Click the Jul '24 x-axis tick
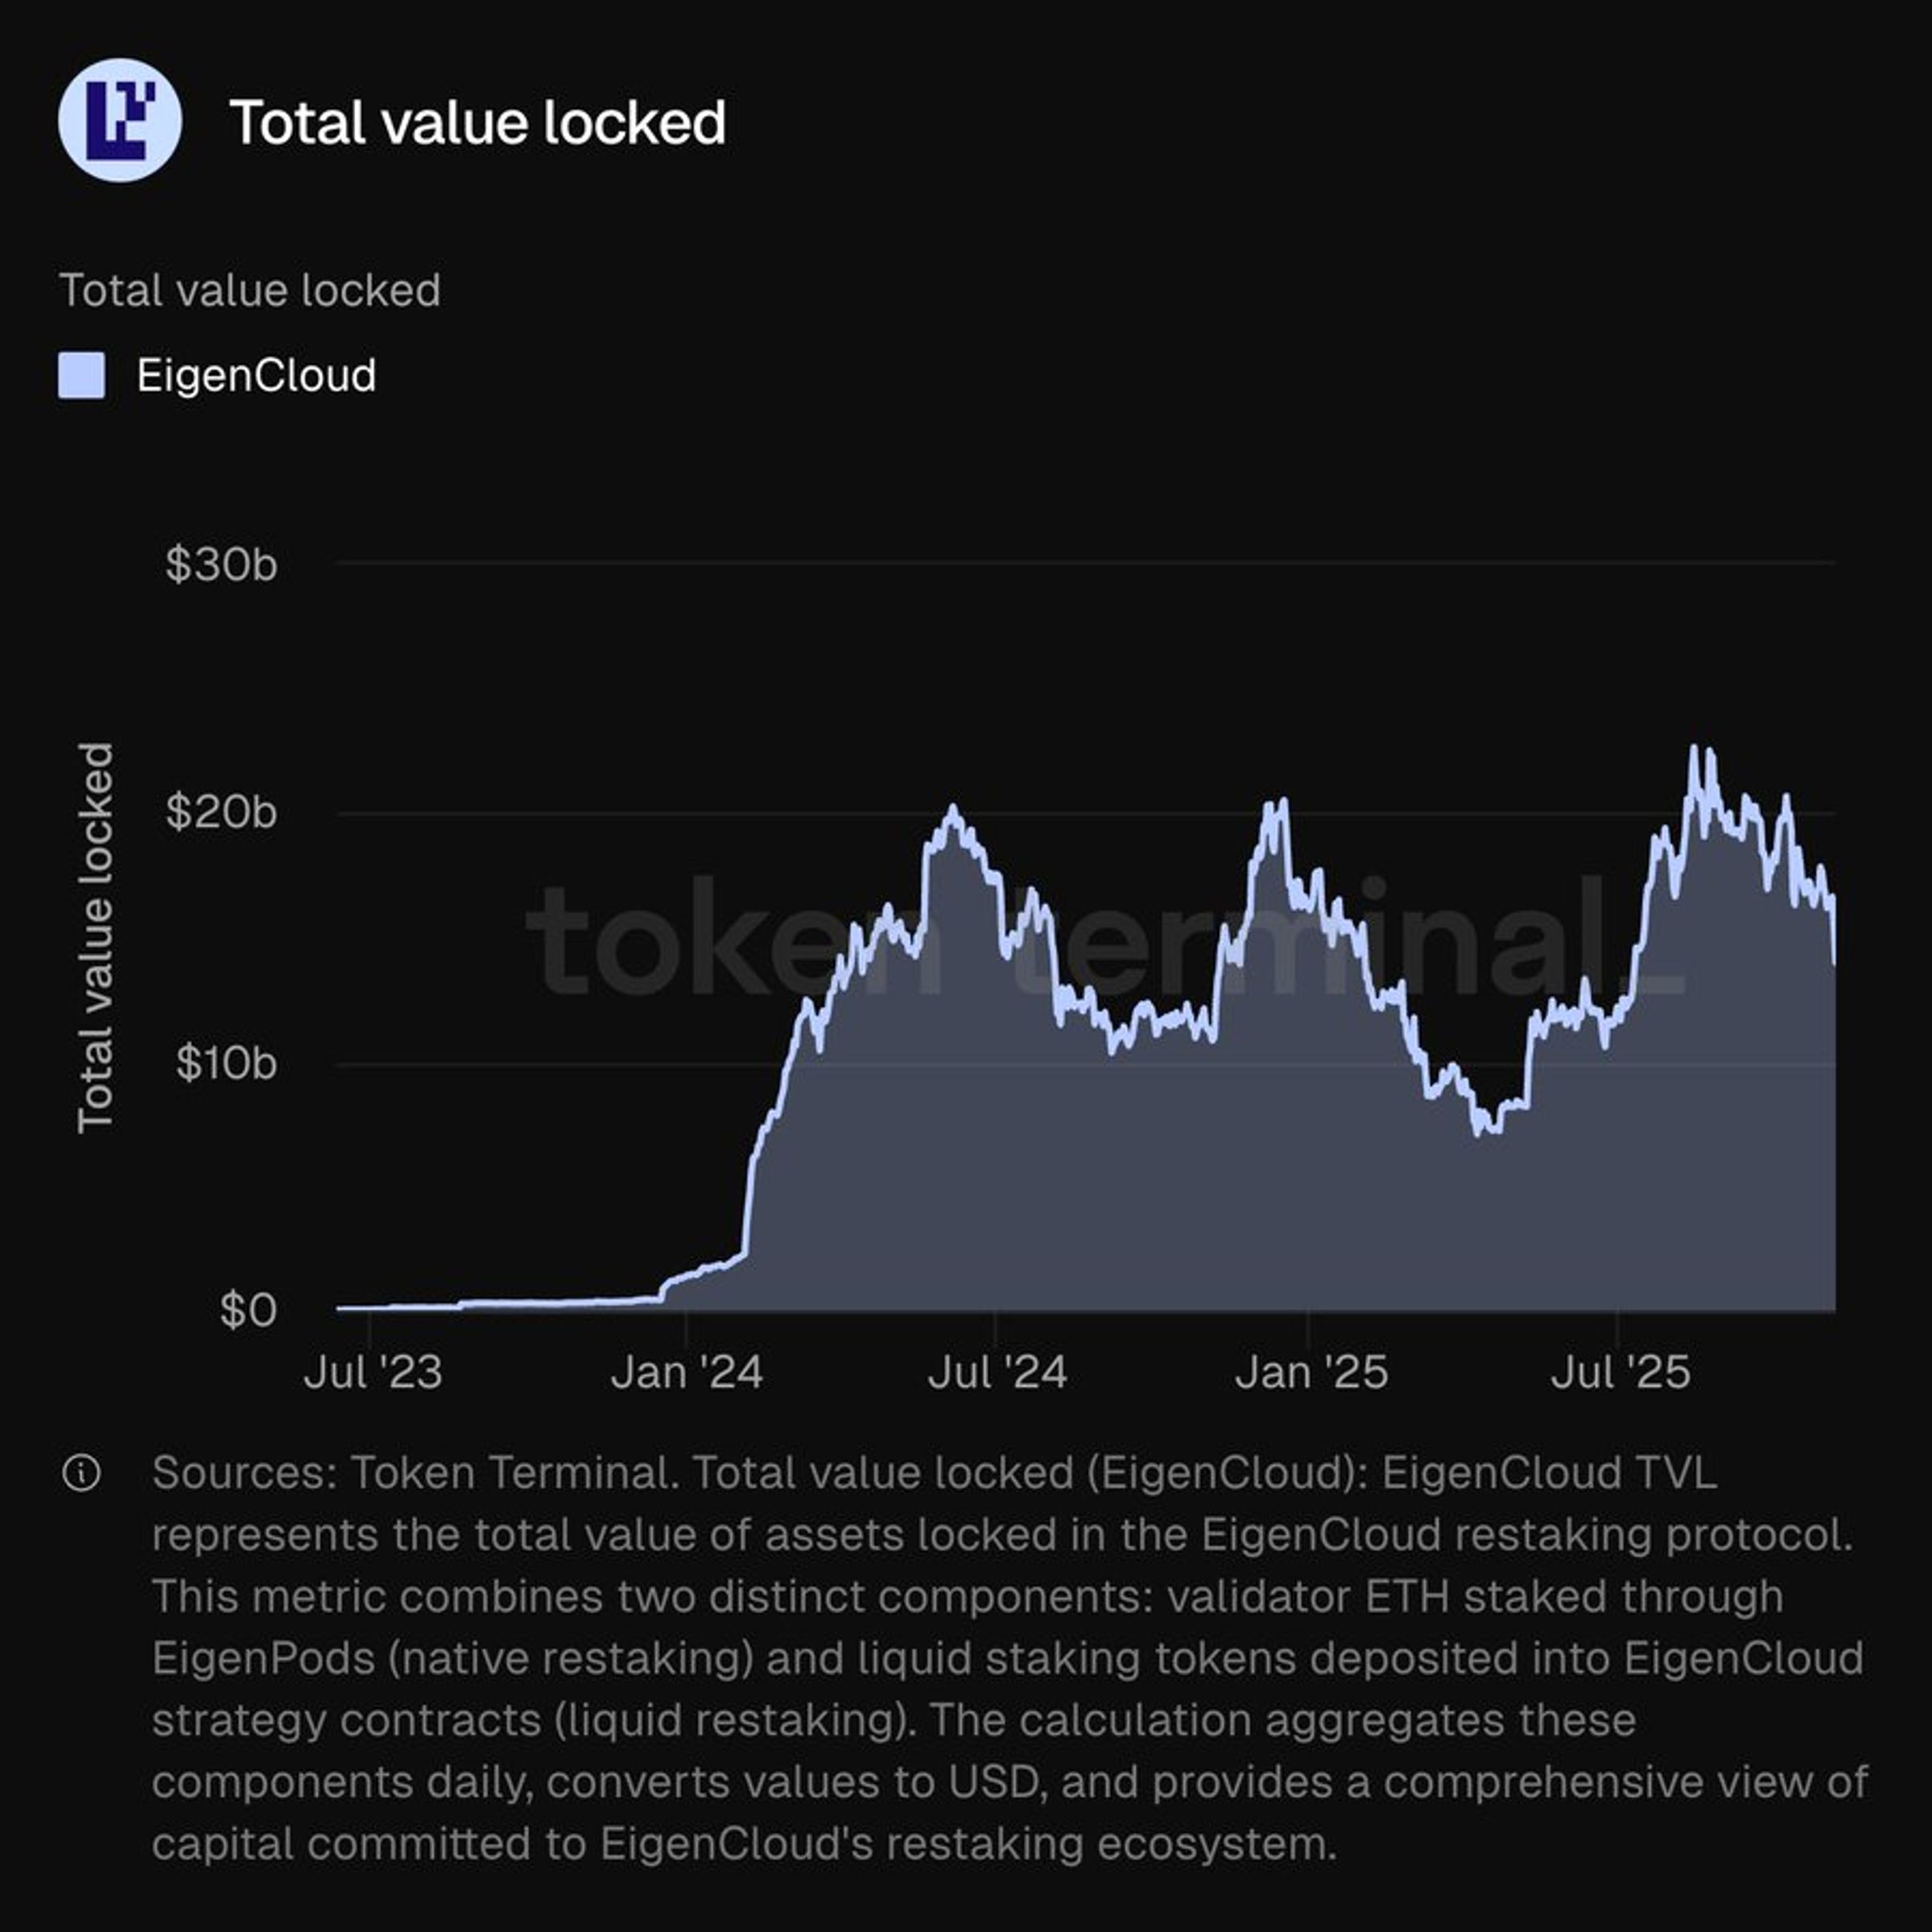1932x1932 pixels. [x=997, y=1372]
